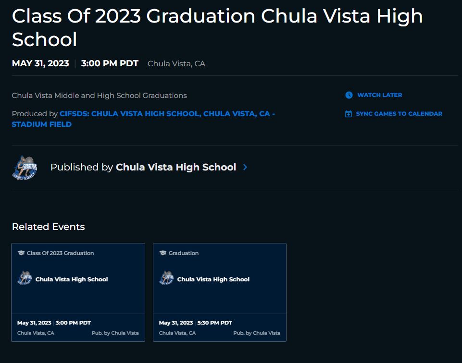Screen dimensions: 462x363
Task: Click the Sync Games calendar icon
Action: pyautogui.click(x=348, y=114)
